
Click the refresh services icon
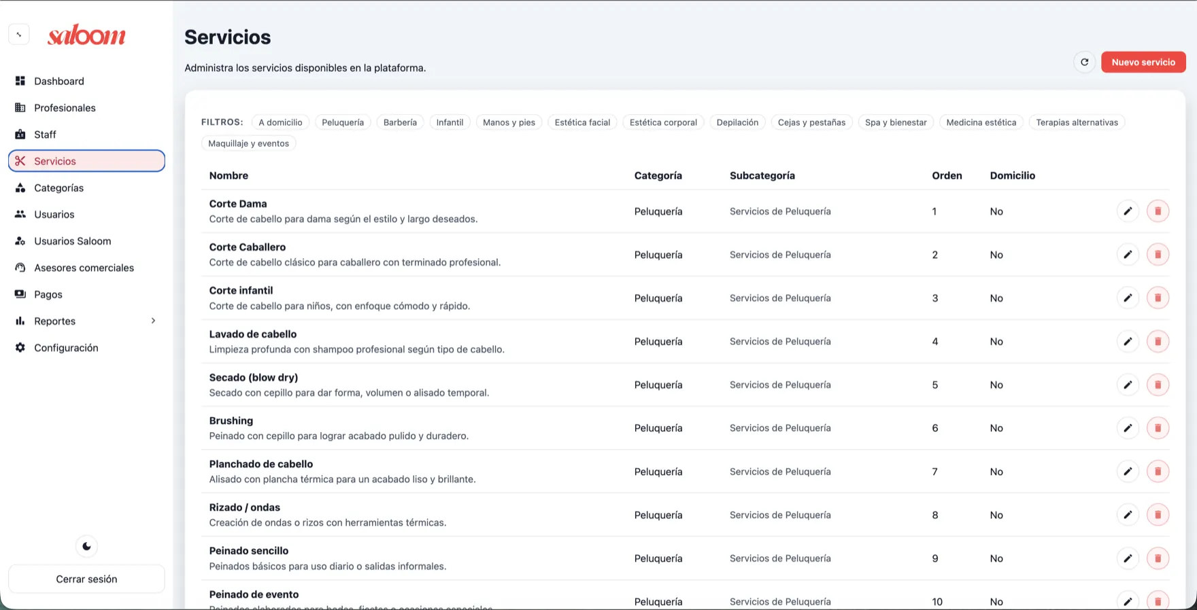click(1085, 62)
